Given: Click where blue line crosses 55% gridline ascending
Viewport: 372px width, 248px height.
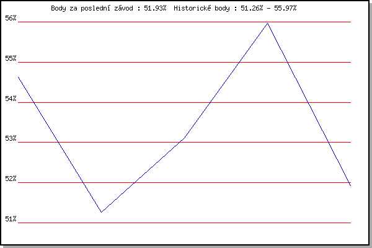Looking at the screenshot, I should pos(239,62).
